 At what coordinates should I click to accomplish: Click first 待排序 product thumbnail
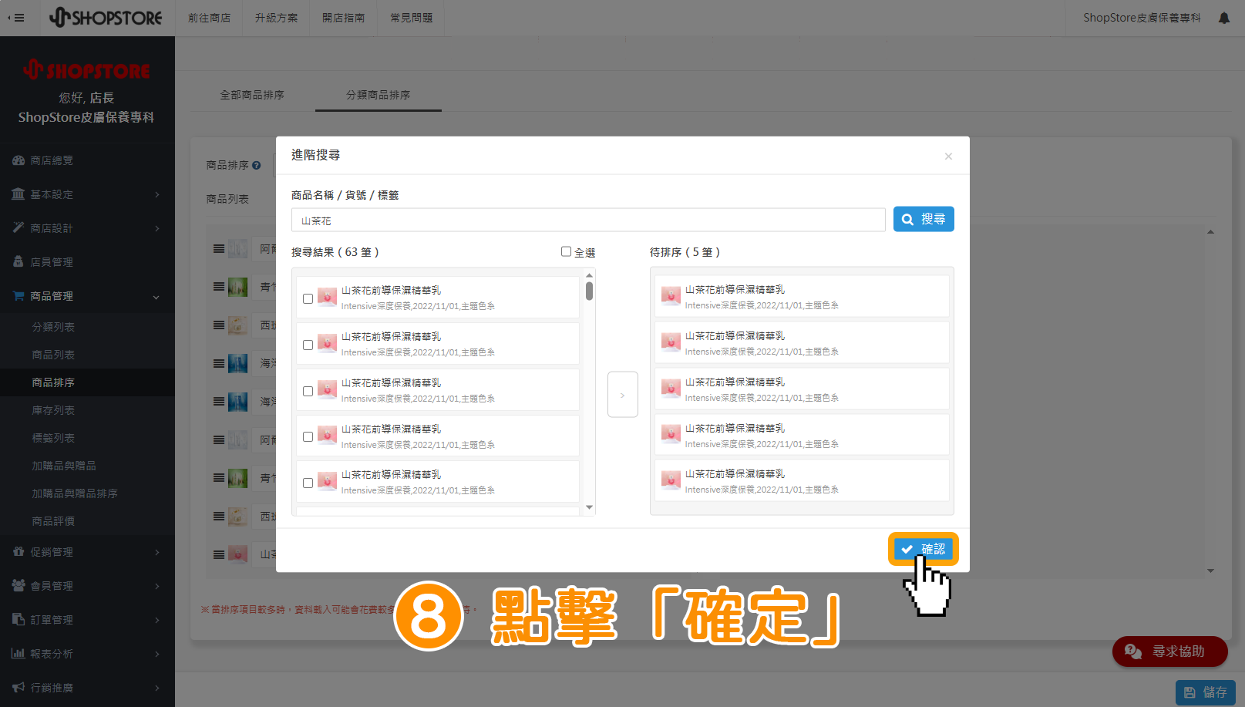pyautogui.click(x=671, y=297)
